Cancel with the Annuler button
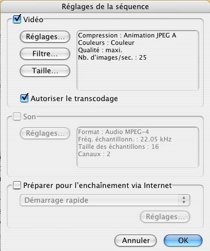Image resolution: width=210 pixels, height=251 pixels. tap(135, 241)
